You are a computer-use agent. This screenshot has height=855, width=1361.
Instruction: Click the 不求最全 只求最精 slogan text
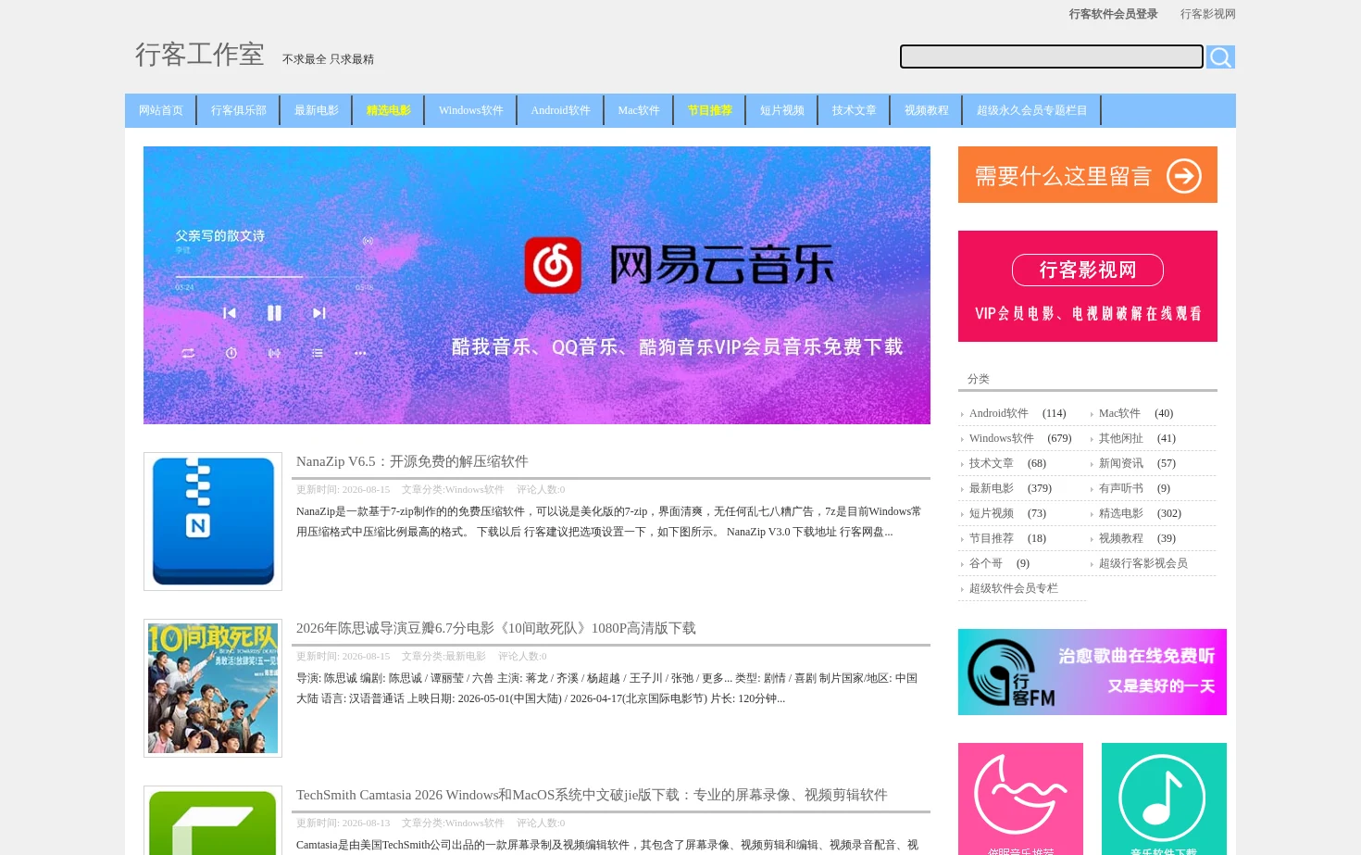[328, 59]
